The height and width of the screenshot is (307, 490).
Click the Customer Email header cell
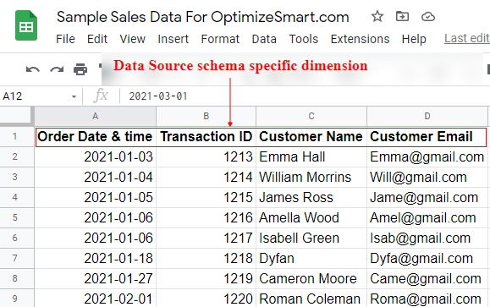427,136
